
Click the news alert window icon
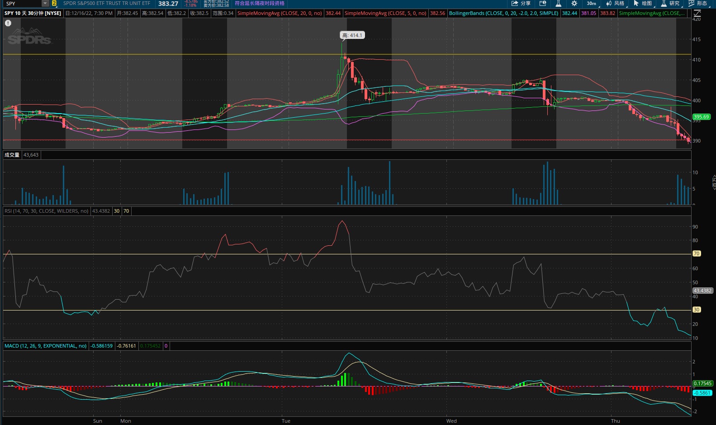[542, 3]
